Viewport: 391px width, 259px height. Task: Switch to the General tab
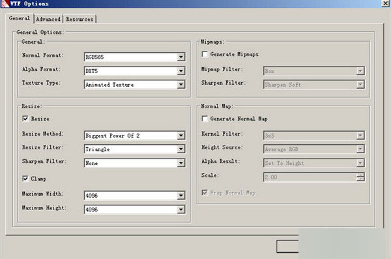tap(19, 18)
